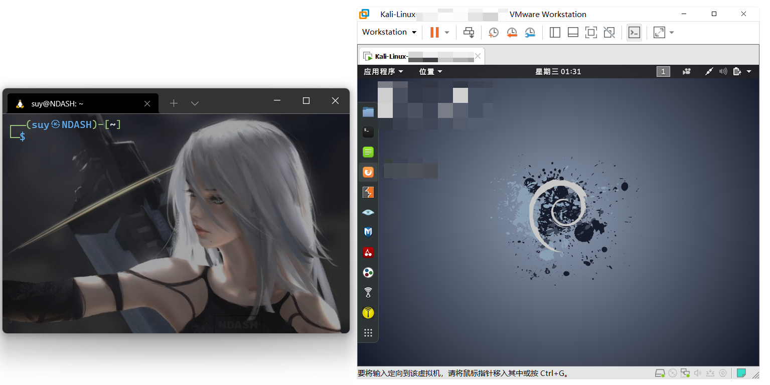Click the USB controller status icon in VMware
Screen dimensions: 770x385
[x=710, y=373]
